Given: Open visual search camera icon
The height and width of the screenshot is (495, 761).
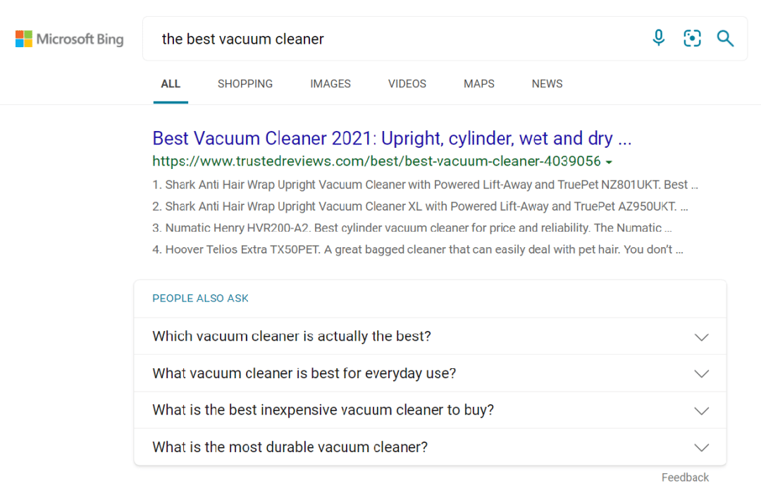Looking at the screenshot, I should coord(692,38).
